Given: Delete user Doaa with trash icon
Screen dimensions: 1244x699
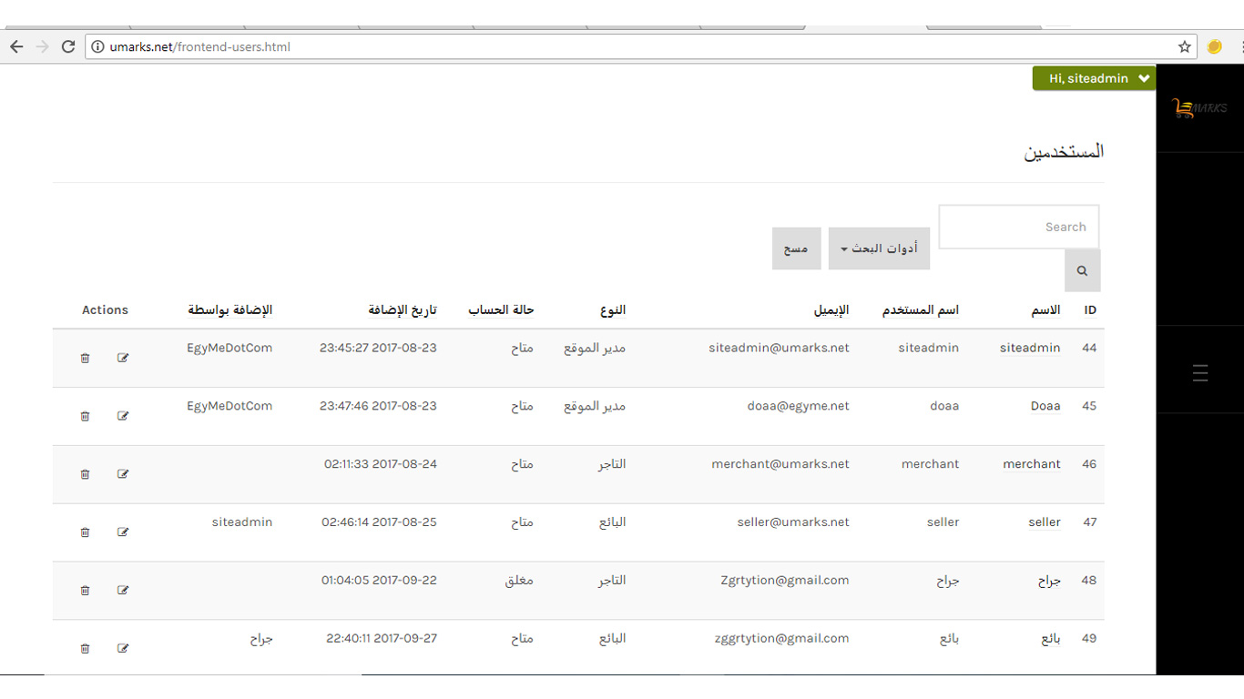Looking at the screenshot, I should point(85,416).
